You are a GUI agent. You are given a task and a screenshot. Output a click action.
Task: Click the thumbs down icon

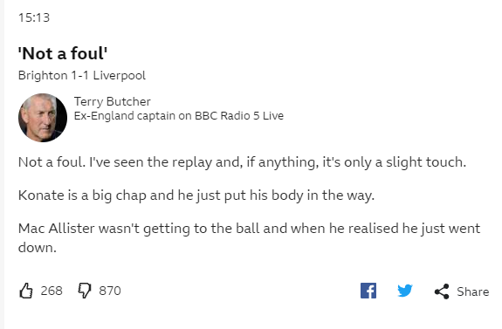85,291
